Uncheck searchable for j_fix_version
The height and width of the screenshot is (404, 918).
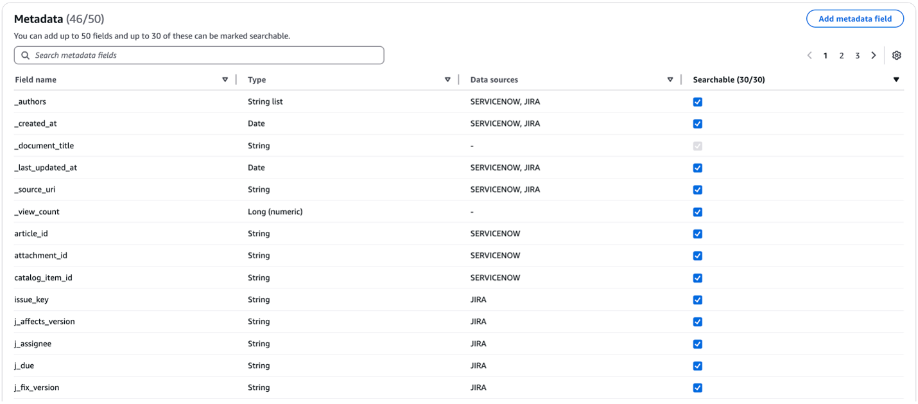coord(697,387)
